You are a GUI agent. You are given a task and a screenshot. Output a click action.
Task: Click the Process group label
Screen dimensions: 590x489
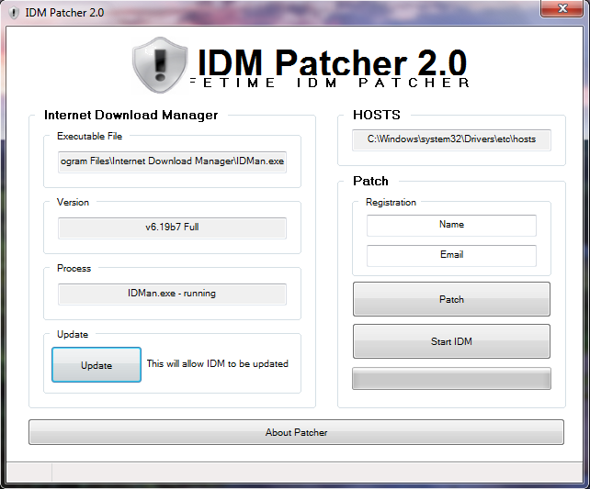pos(74,268)
